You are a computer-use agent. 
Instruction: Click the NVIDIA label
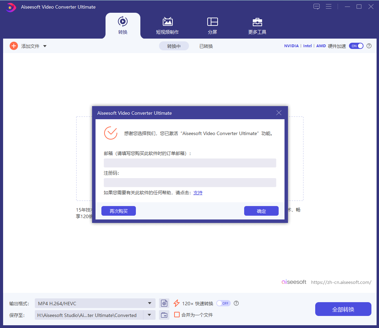coord(291,46)
